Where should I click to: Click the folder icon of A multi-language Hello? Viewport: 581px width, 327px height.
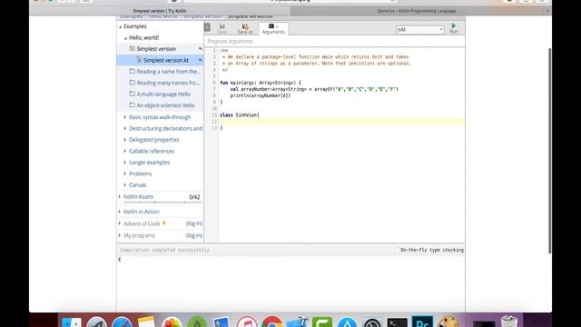(132, 94)
